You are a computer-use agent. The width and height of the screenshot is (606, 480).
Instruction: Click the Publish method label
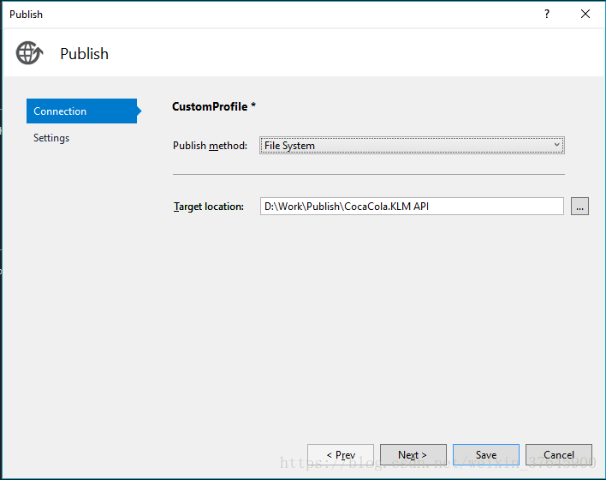pos(210,146)
